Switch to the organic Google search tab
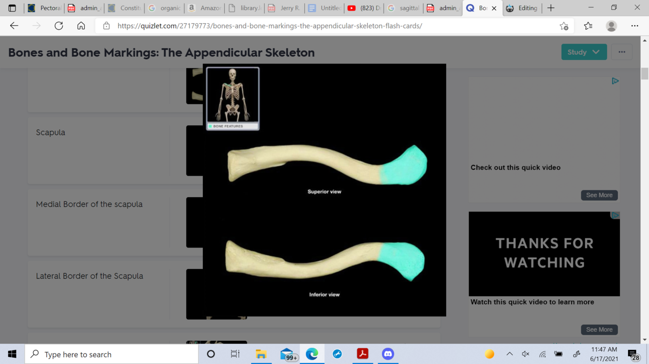Viewport: 649px width, 364px height. 164,8
